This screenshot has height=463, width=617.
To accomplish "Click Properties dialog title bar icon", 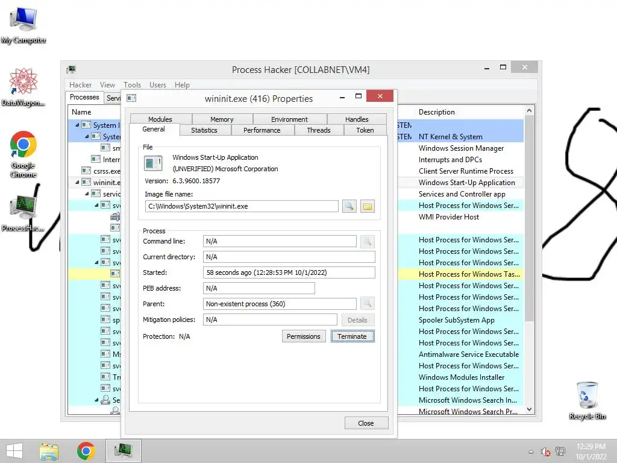I will 131,98.
